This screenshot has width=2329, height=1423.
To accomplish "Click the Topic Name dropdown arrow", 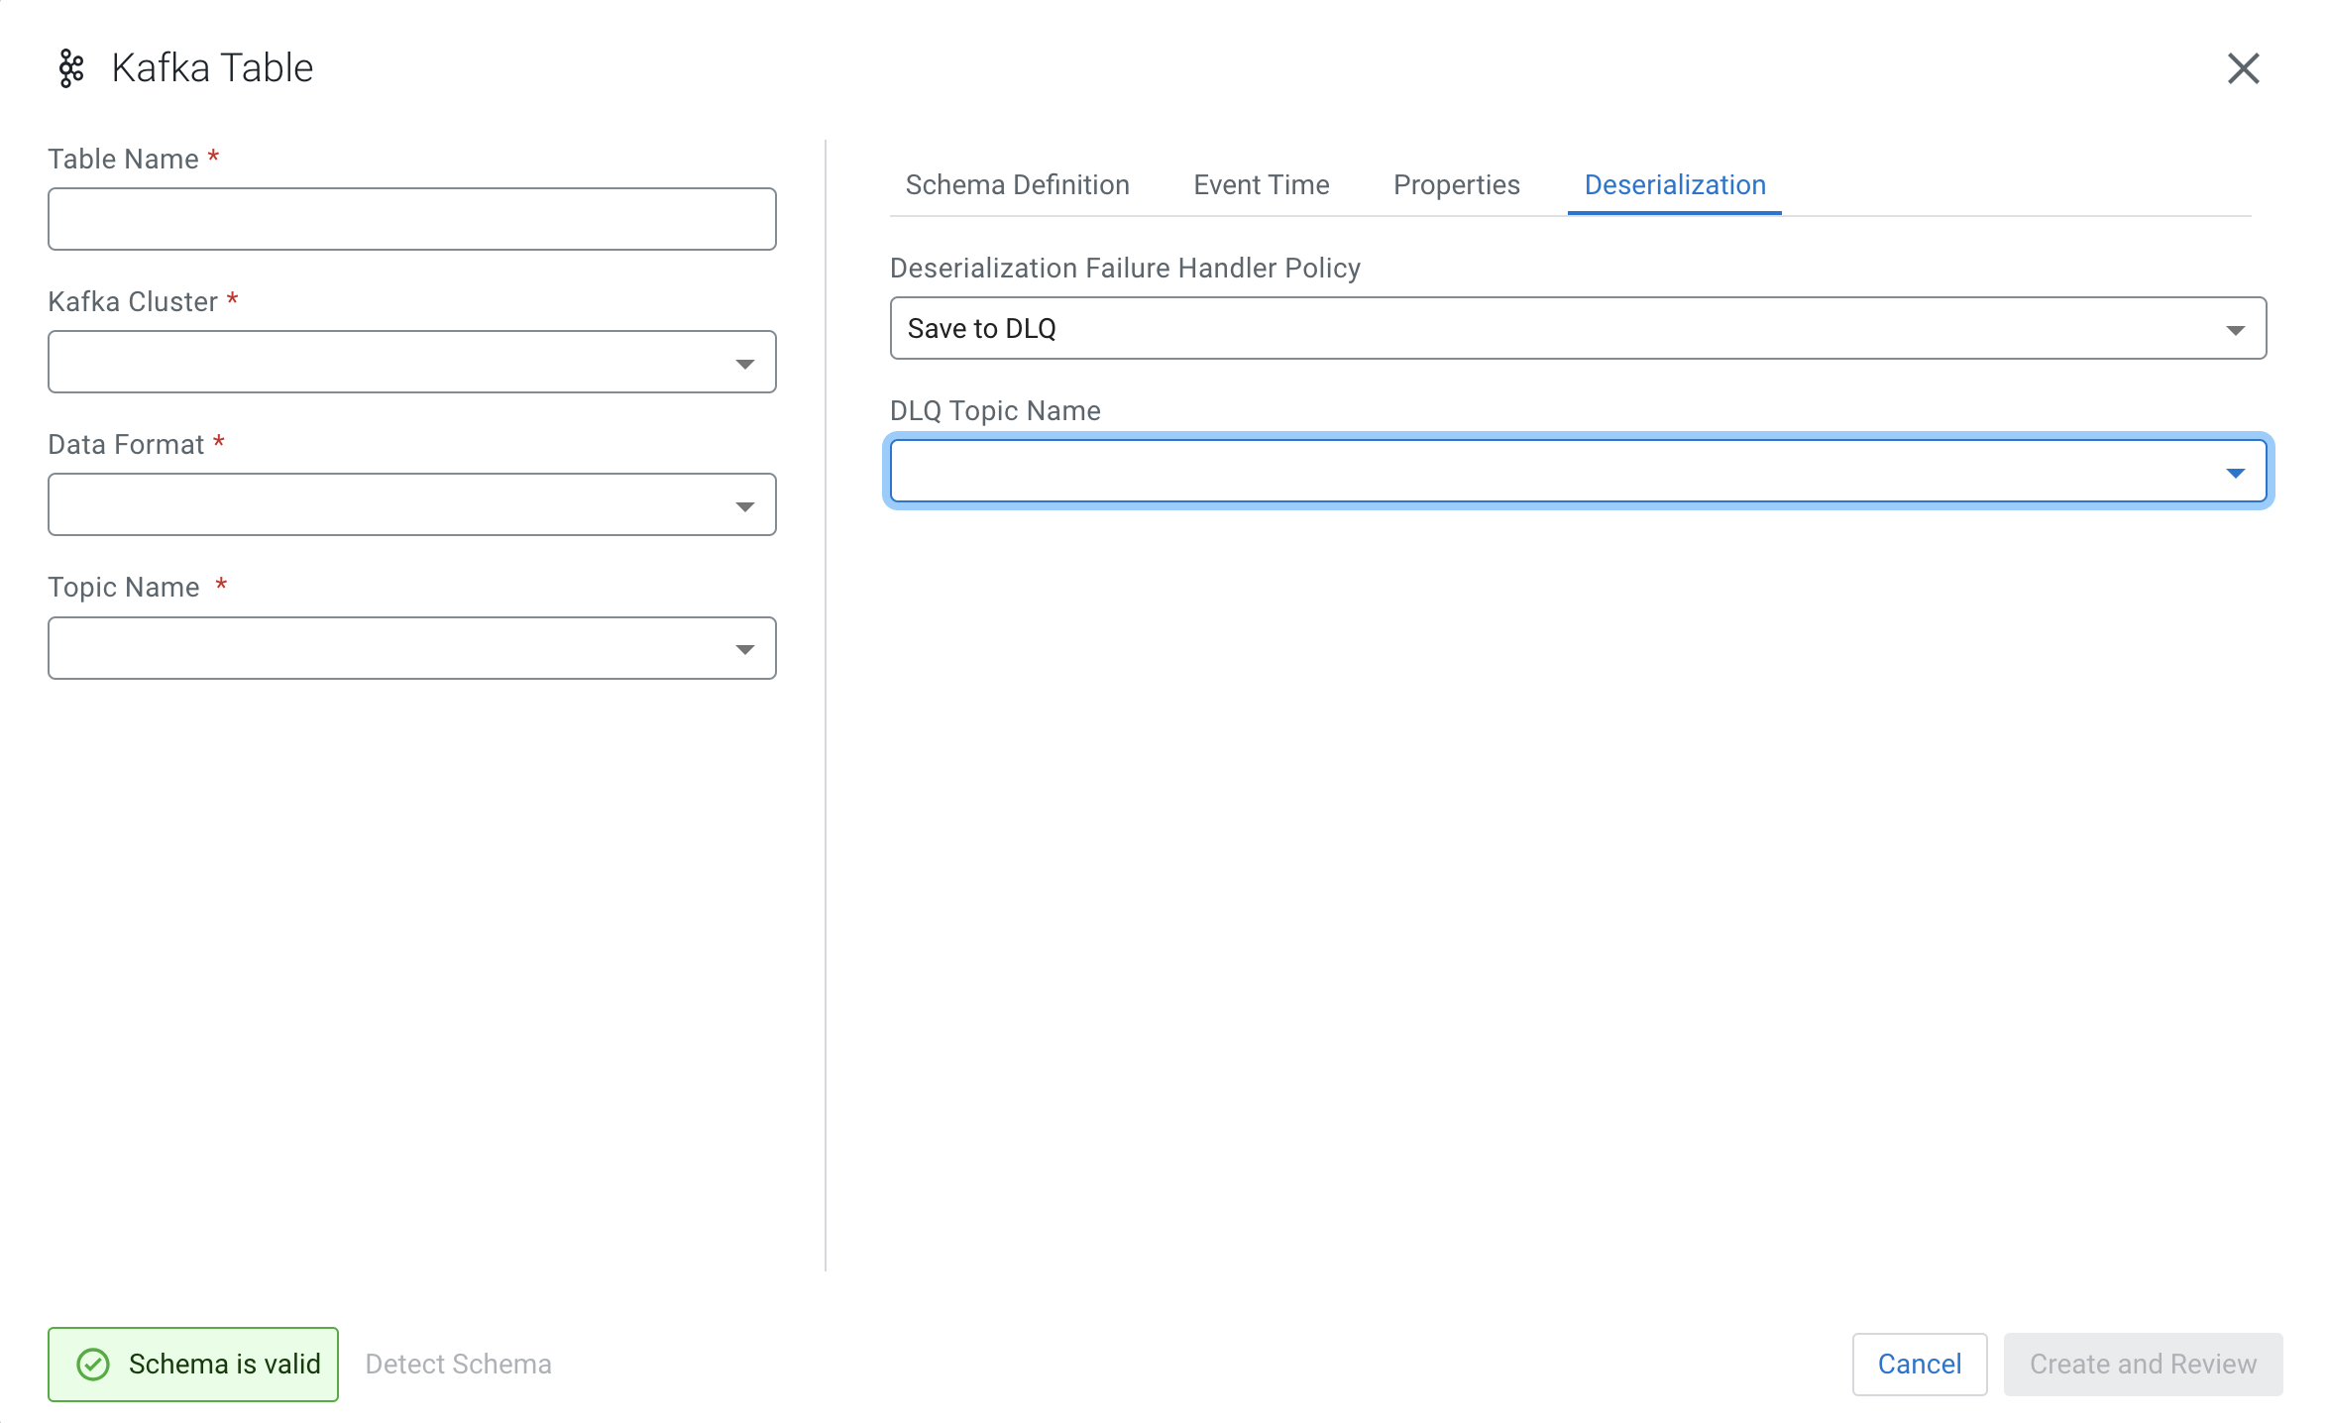I will point(744,649).
